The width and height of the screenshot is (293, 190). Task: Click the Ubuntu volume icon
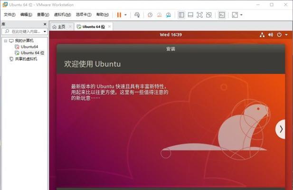pos(271,35)
